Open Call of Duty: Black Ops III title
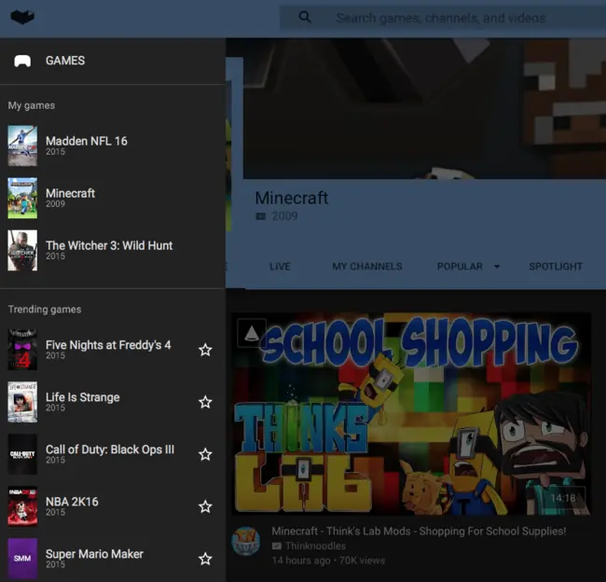The image size is (606, 582). [110, 450]
